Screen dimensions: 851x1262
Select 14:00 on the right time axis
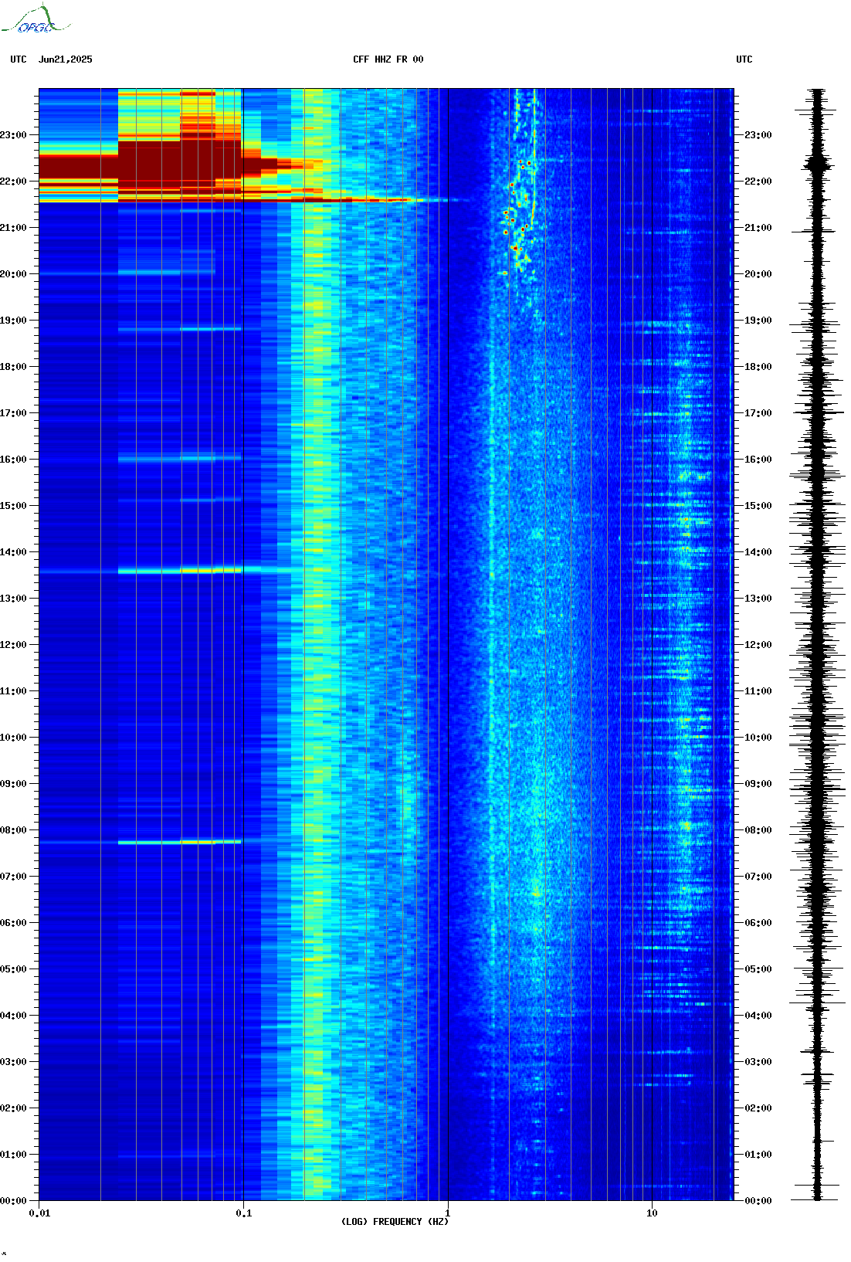(758, 552)
